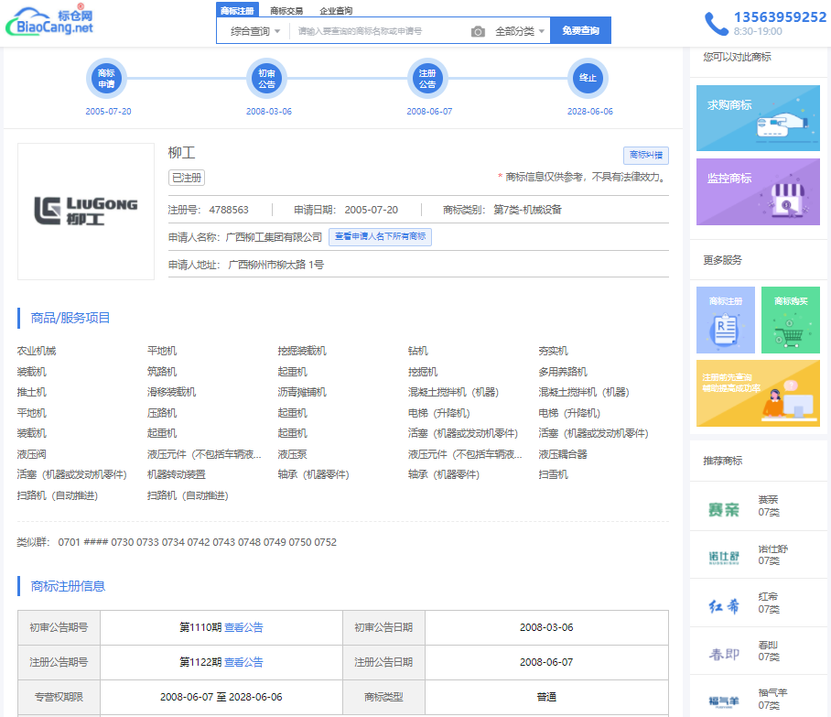The image size is (831, 717).
Task: Click the 注册公告 timeline circle
Action: (427, 79)
